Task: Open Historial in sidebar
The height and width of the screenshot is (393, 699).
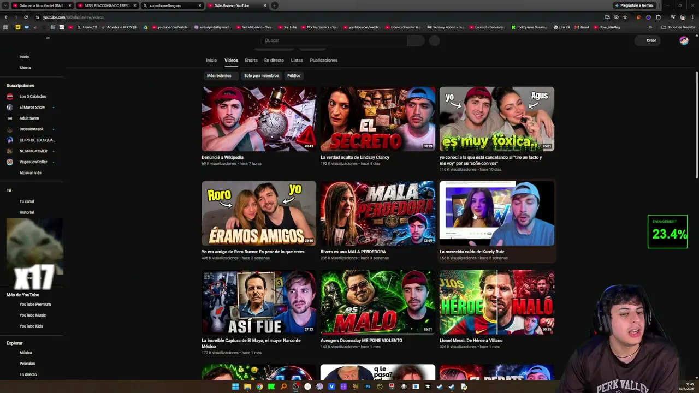Action: click(x=27, y=212)
